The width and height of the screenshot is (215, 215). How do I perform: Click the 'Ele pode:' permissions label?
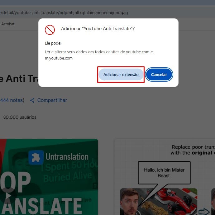pyautogui.click(x=53, y=43)
